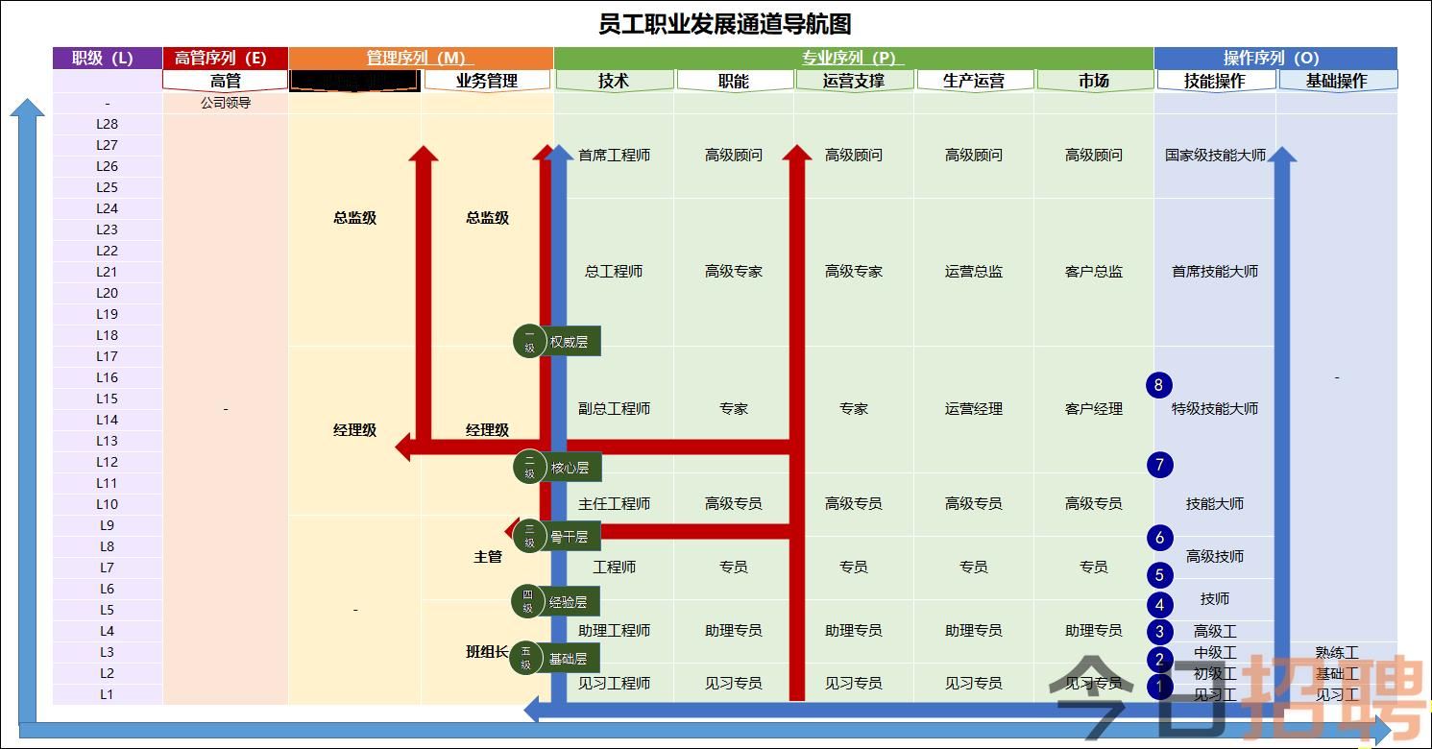Viewport: 1432px width, 749px height.
Task: Click the 生产运营 sub-header tab
Action: 974,81
